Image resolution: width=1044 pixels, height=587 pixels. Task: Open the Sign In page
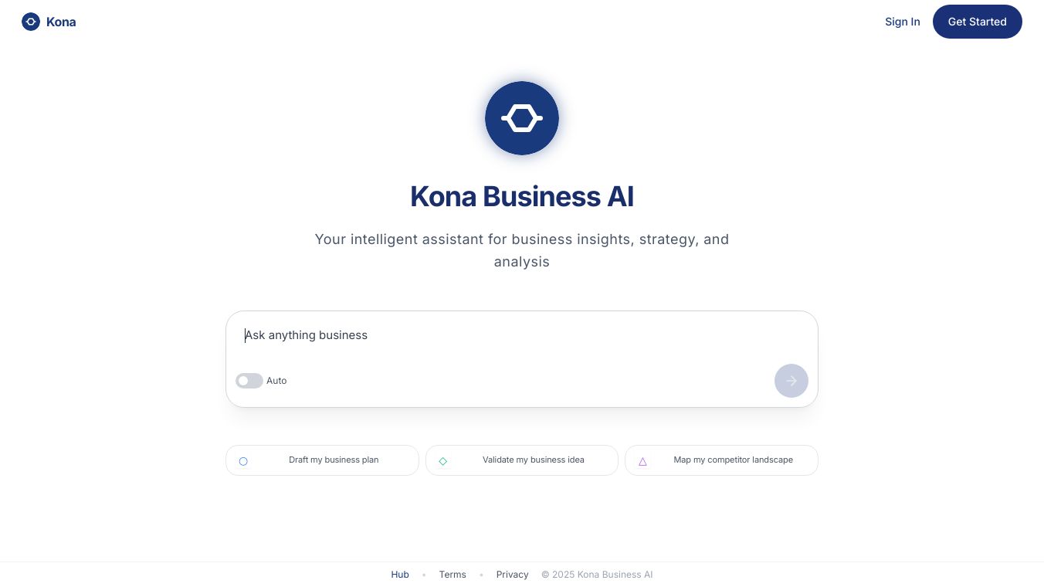(902, 22)
